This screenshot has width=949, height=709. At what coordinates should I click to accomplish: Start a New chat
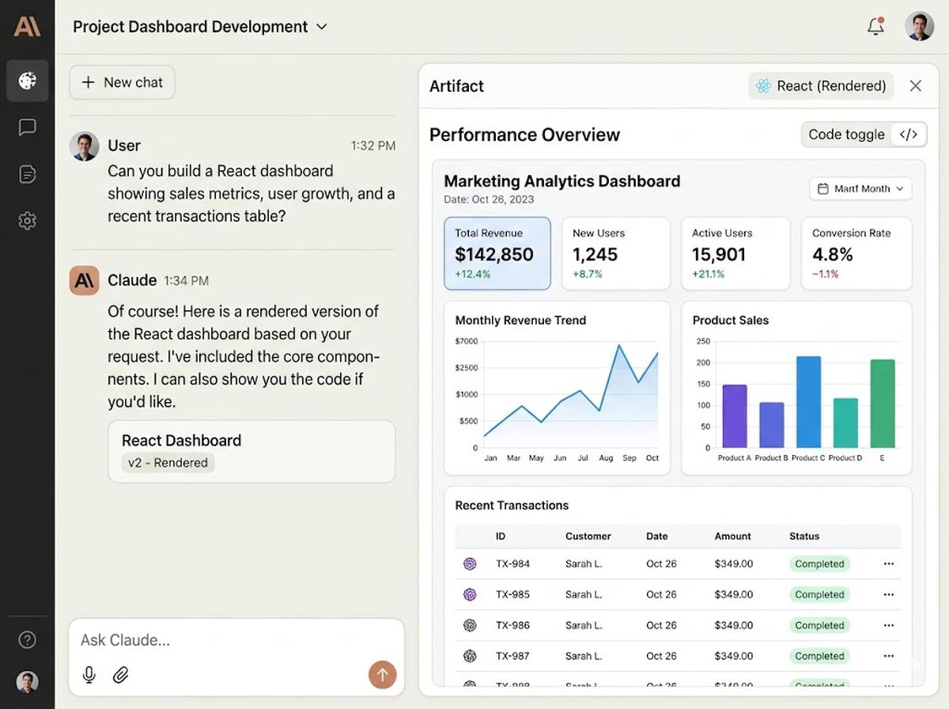tap(123, 82)
